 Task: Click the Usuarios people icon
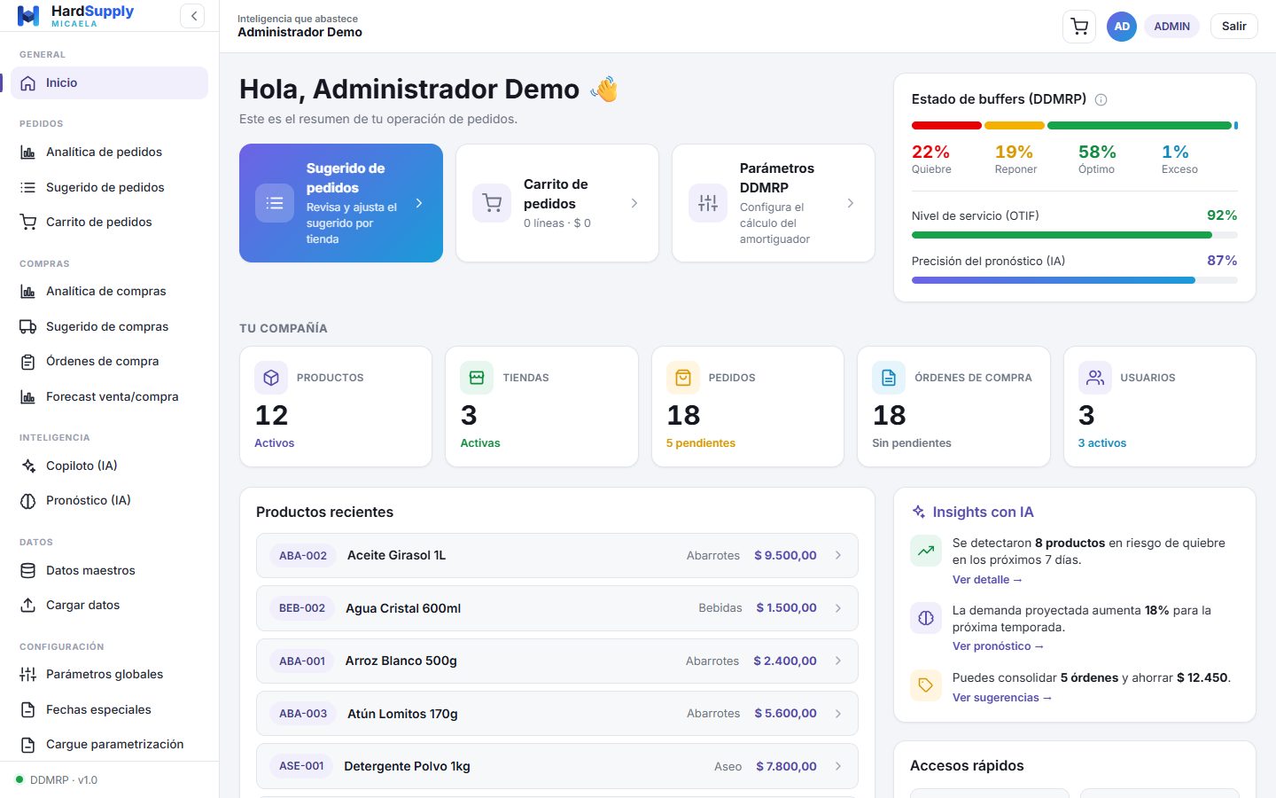[x=1095, y=378]
